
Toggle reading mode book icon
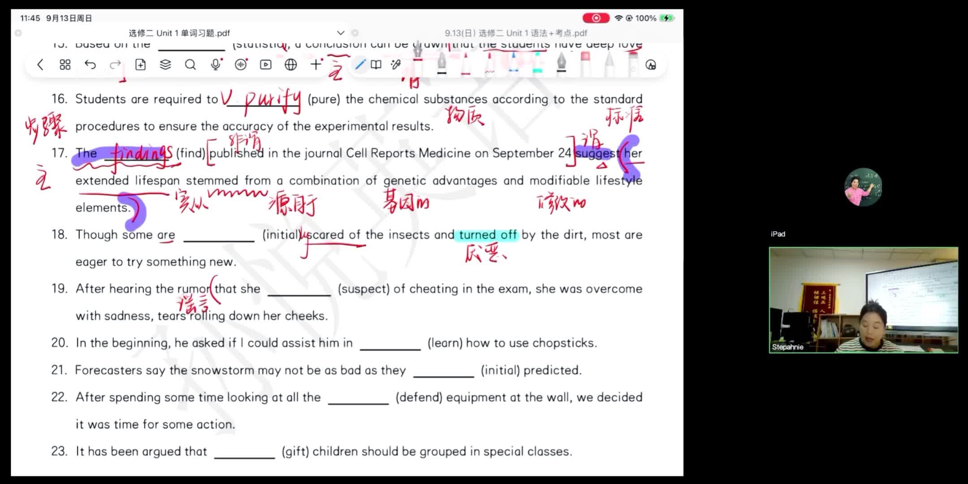pos(376,65)
